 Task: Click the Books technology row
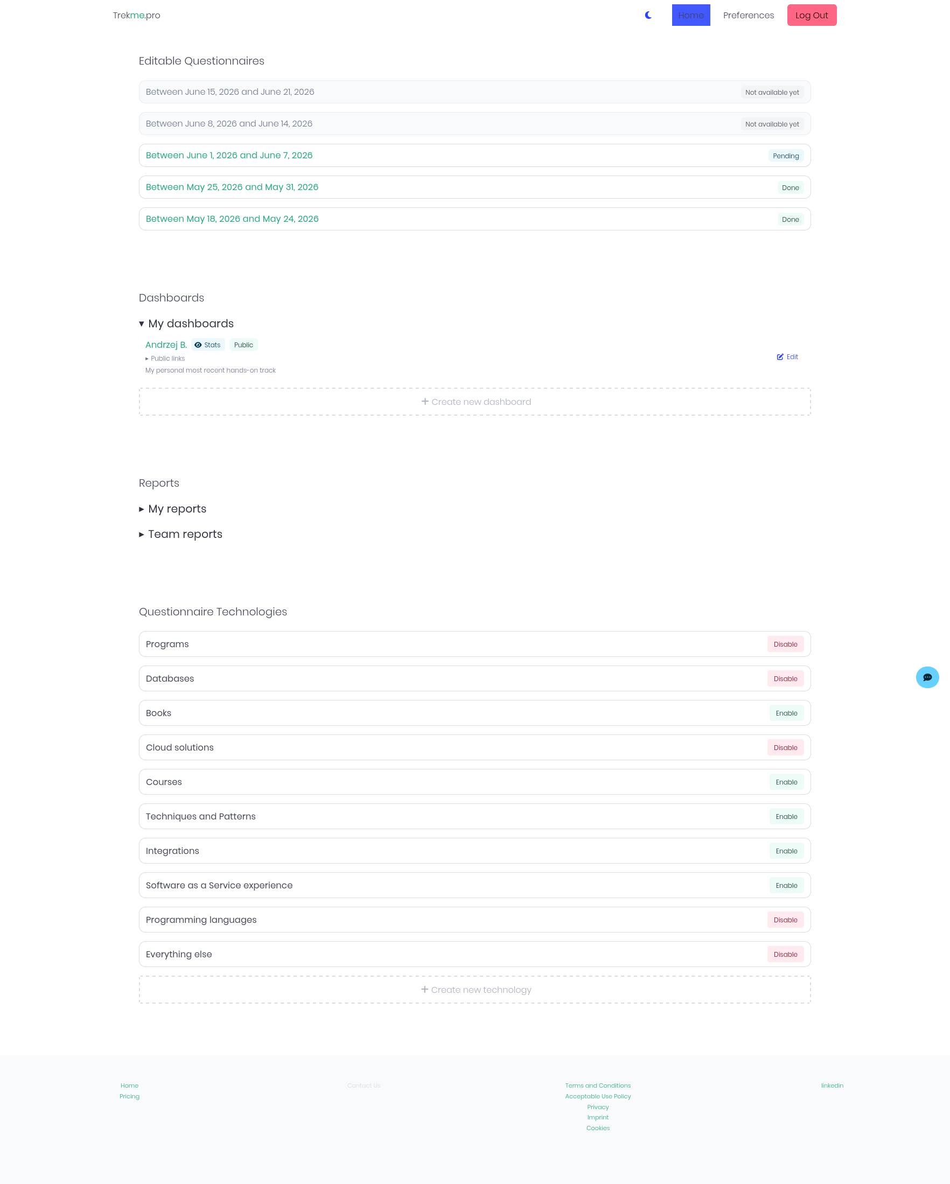pyautogui.click(x=474, y=713)
